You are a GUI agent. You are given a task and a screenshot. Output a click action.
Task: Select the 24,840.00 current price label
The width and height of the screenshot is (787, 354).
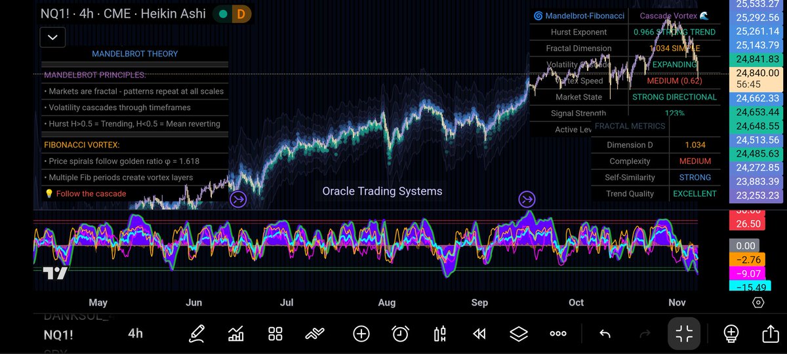point(758,73)
